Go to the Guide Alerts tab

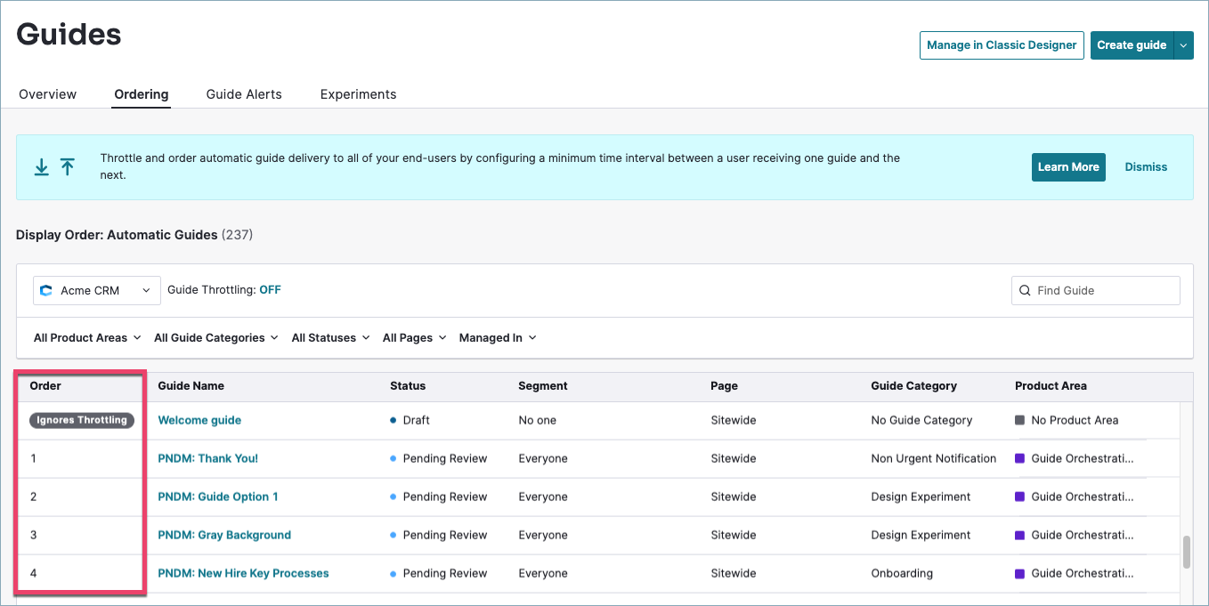(x=244, y=94)
